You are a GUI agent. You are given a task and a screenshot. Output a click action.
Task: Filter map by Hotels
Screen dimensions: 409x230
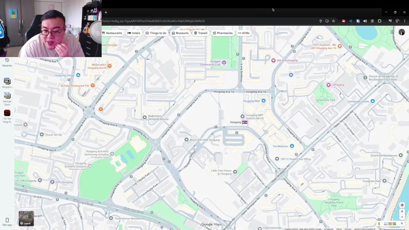coord(134,33)
